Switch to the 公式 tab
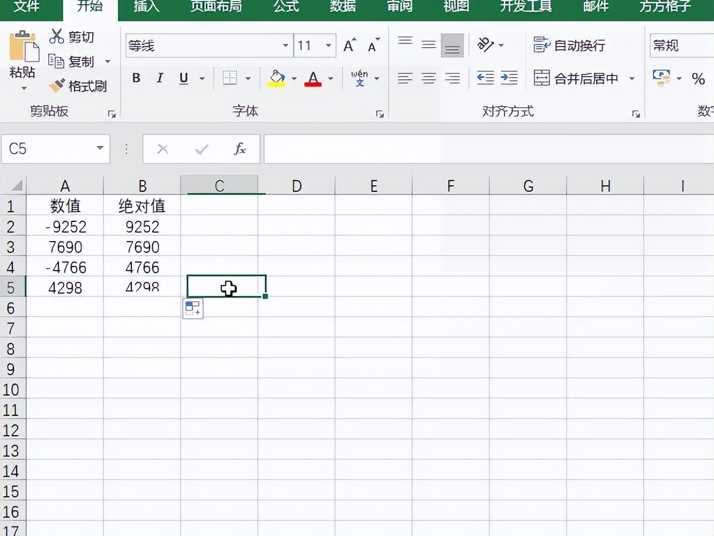Screen dimensions: 714x536 pos(286,6)
